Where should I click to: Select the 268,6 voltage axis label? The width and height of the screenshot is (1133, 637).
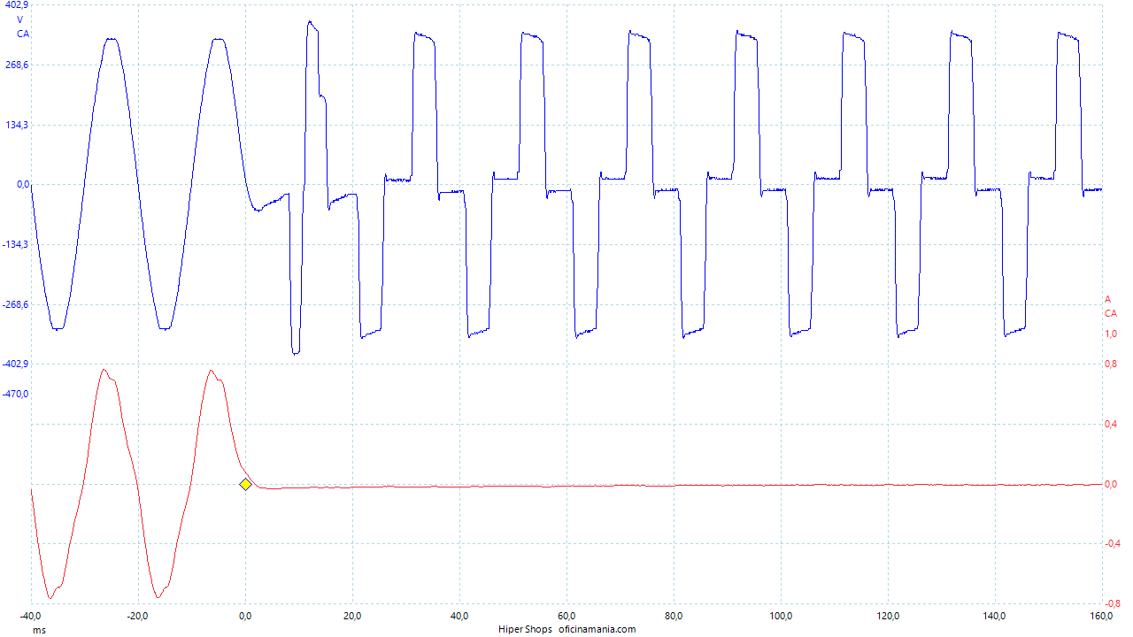17,65
